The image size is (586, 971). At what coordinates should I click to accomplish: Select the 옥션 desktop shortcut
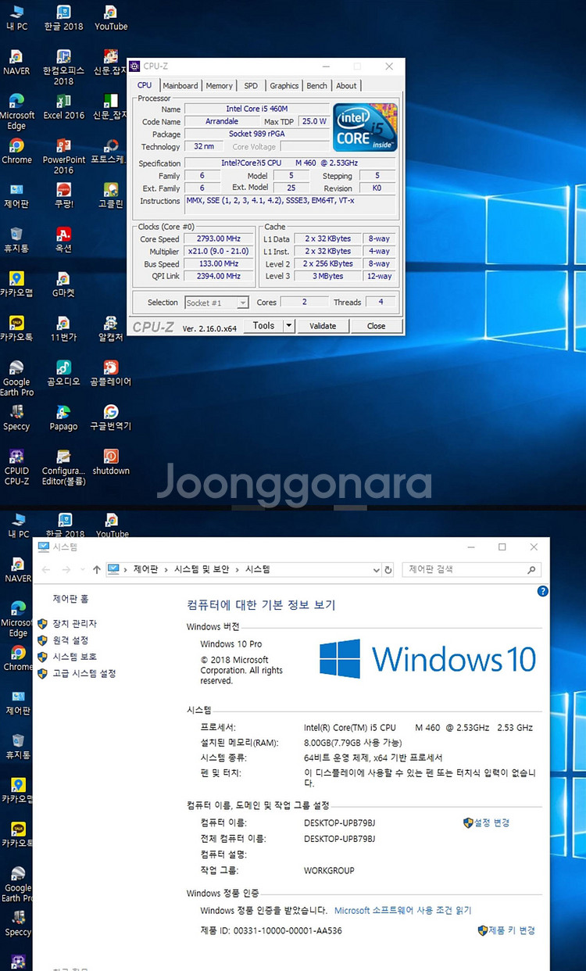coord(63,240)
